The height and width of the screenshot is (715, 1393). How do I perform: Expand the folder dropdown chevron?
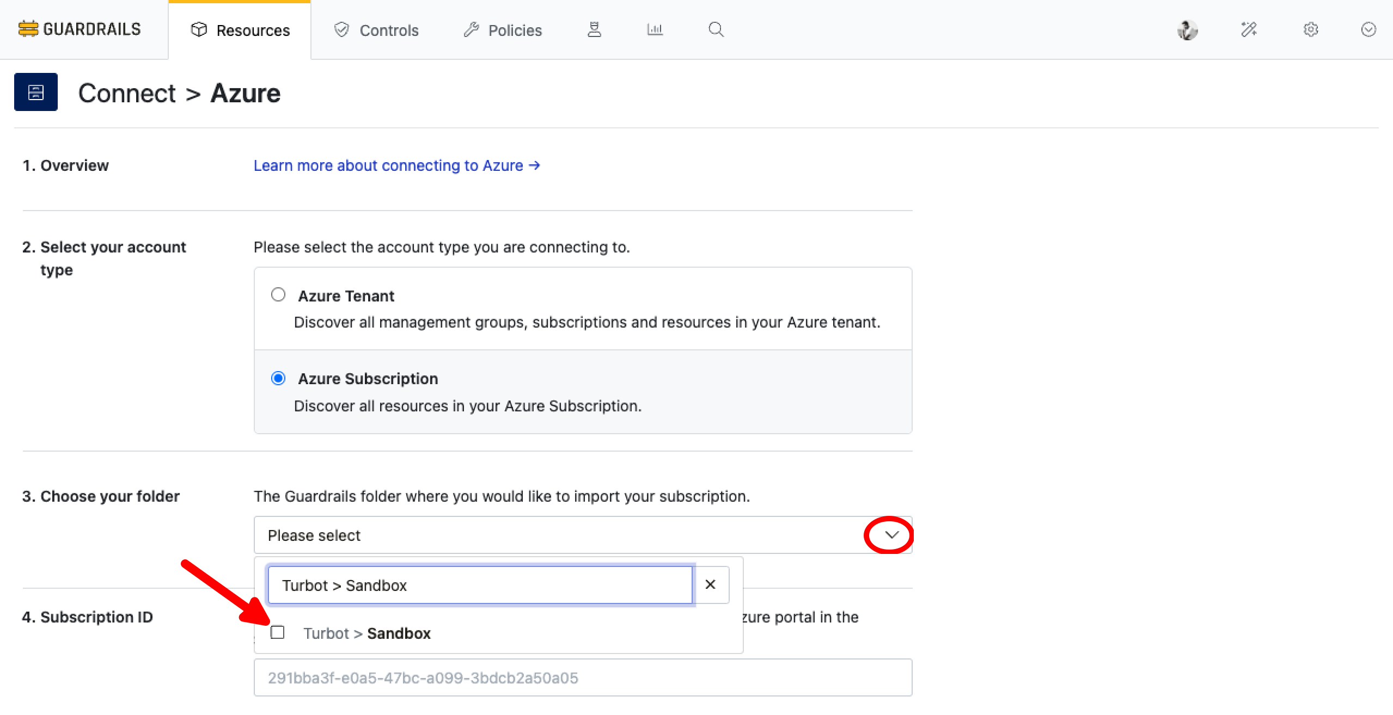coord(891,535)
